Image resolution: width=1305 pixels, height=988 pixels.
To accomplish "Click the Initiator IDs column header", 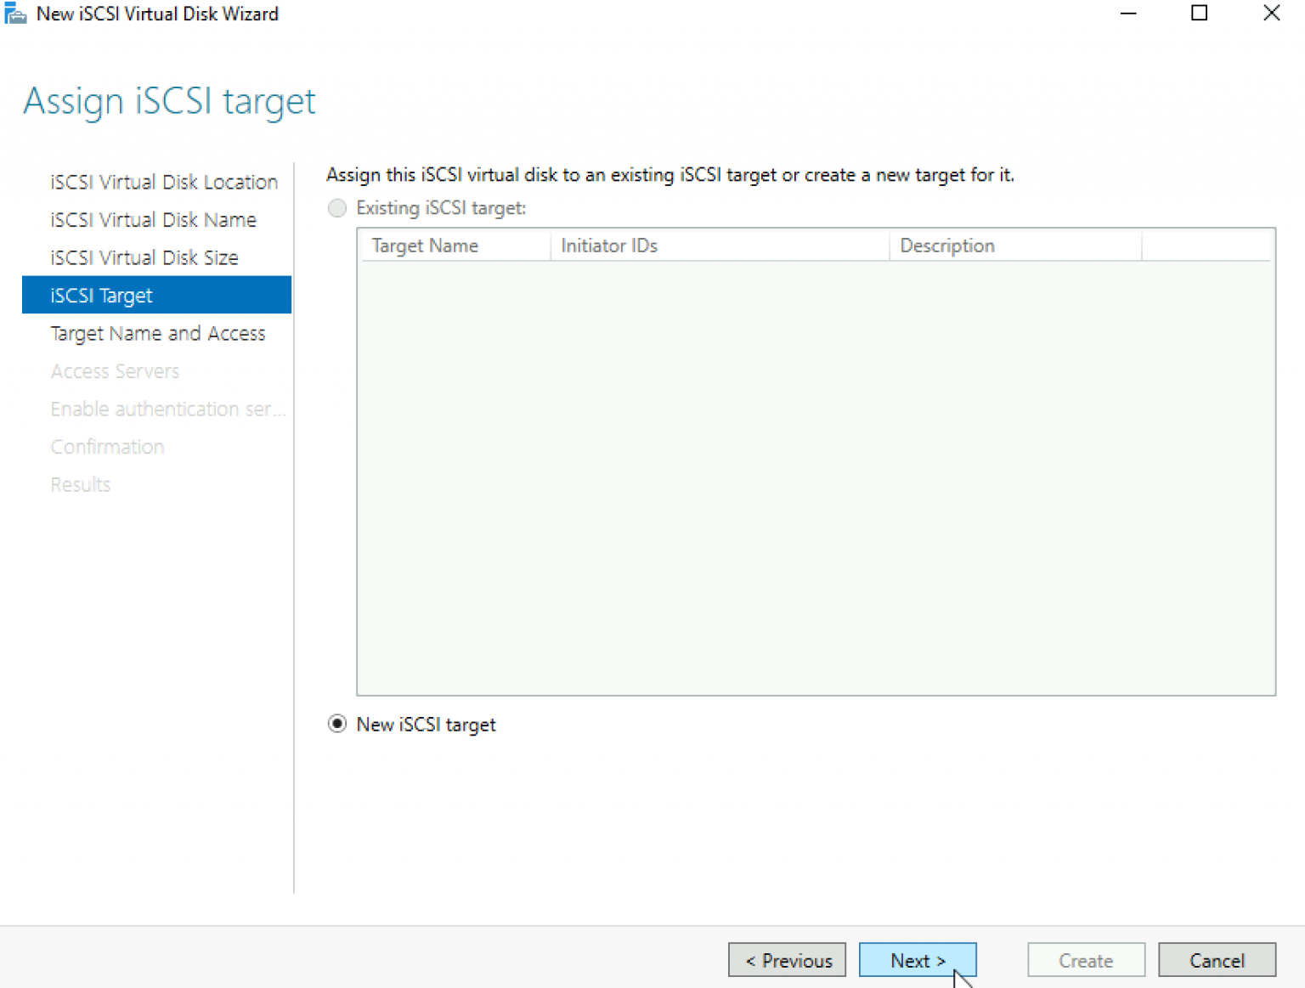I will [x=609, y=246].
